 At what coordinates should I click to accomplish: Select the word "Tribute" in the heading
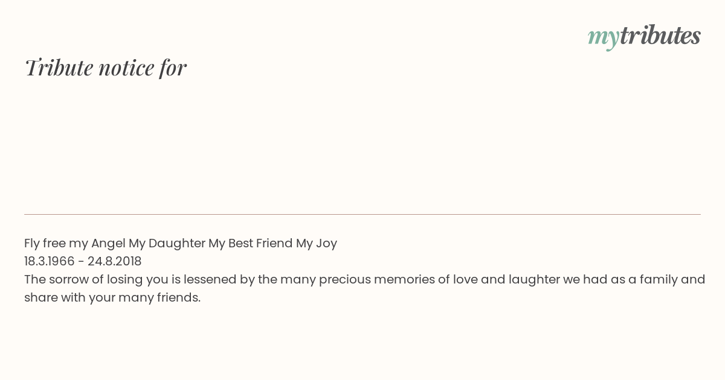pos(59,68)
